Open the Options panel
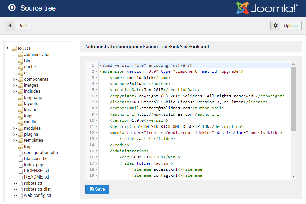This screenshot has width=306, height=204. 291,26
